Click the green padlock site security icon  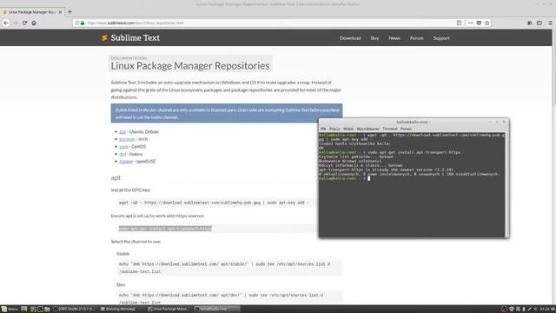(83, 23)
